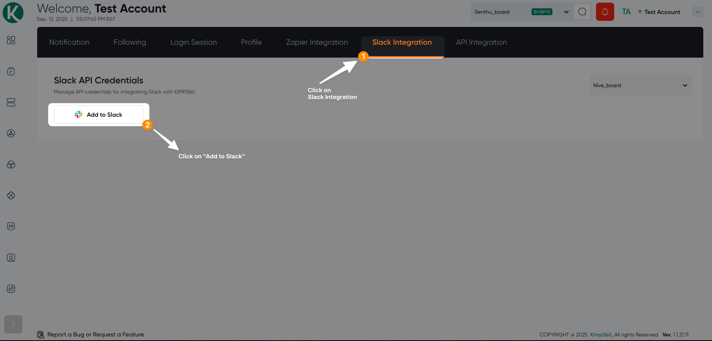
Task: Open the diamond tiles icon in sidebar
Action: (x=11, y=196)
